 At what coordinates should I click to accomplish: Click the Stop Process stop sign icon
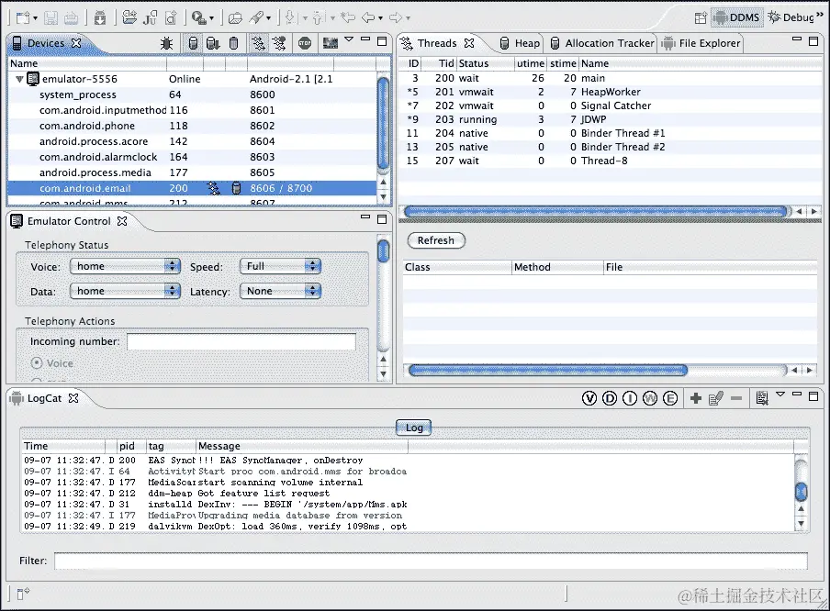pos(305,43)
